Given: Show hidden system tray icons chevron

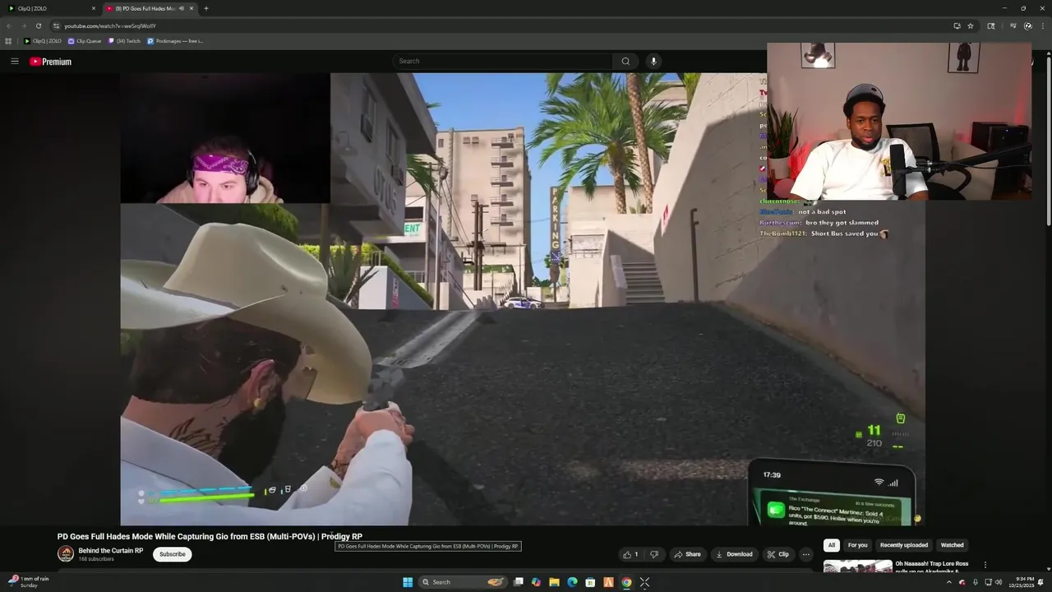Looking at the screenshot, I should [x=948, y=582].
